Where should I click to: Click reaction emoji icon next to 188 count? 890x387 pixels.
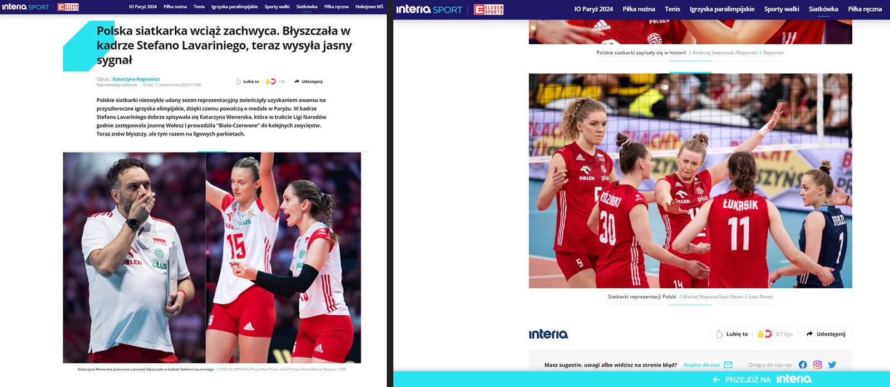[x=270, y=82]
